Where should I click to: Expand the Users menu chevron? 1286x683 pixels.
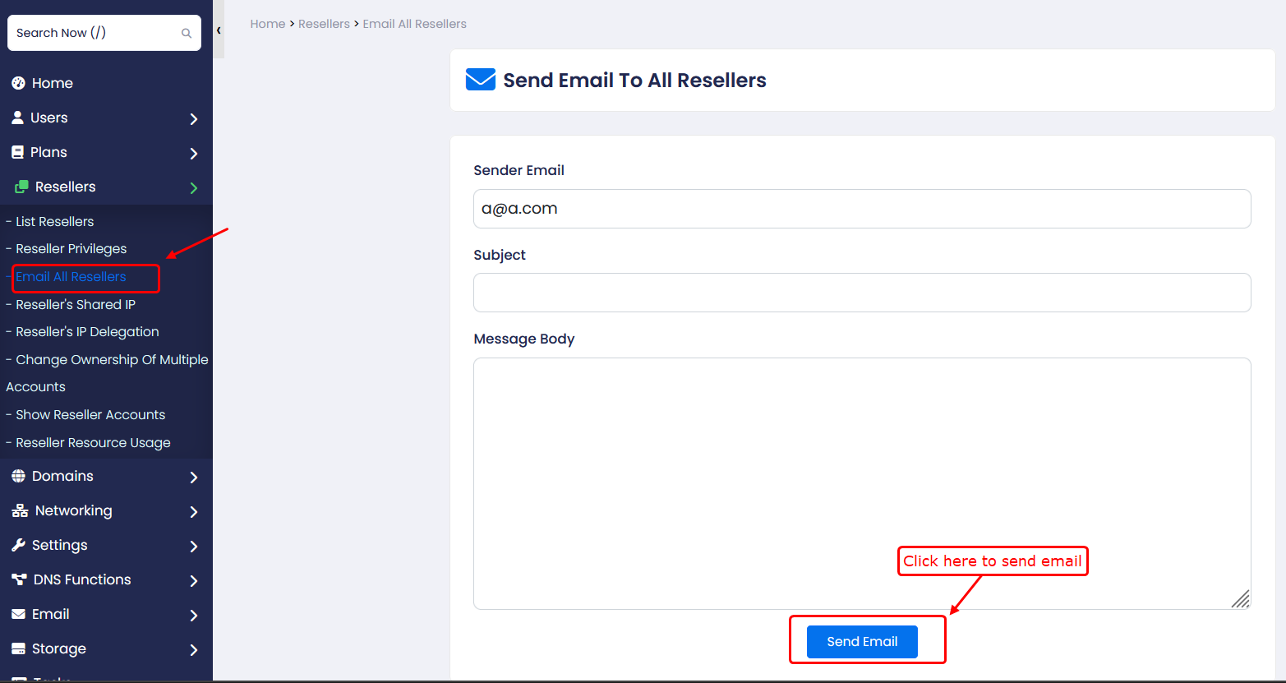tap(194, 119)
